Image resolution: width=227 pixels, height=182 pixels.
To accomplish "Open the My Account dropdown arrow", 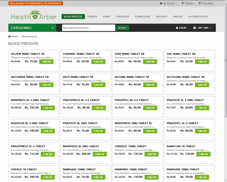I will click(x=176, y=3).
